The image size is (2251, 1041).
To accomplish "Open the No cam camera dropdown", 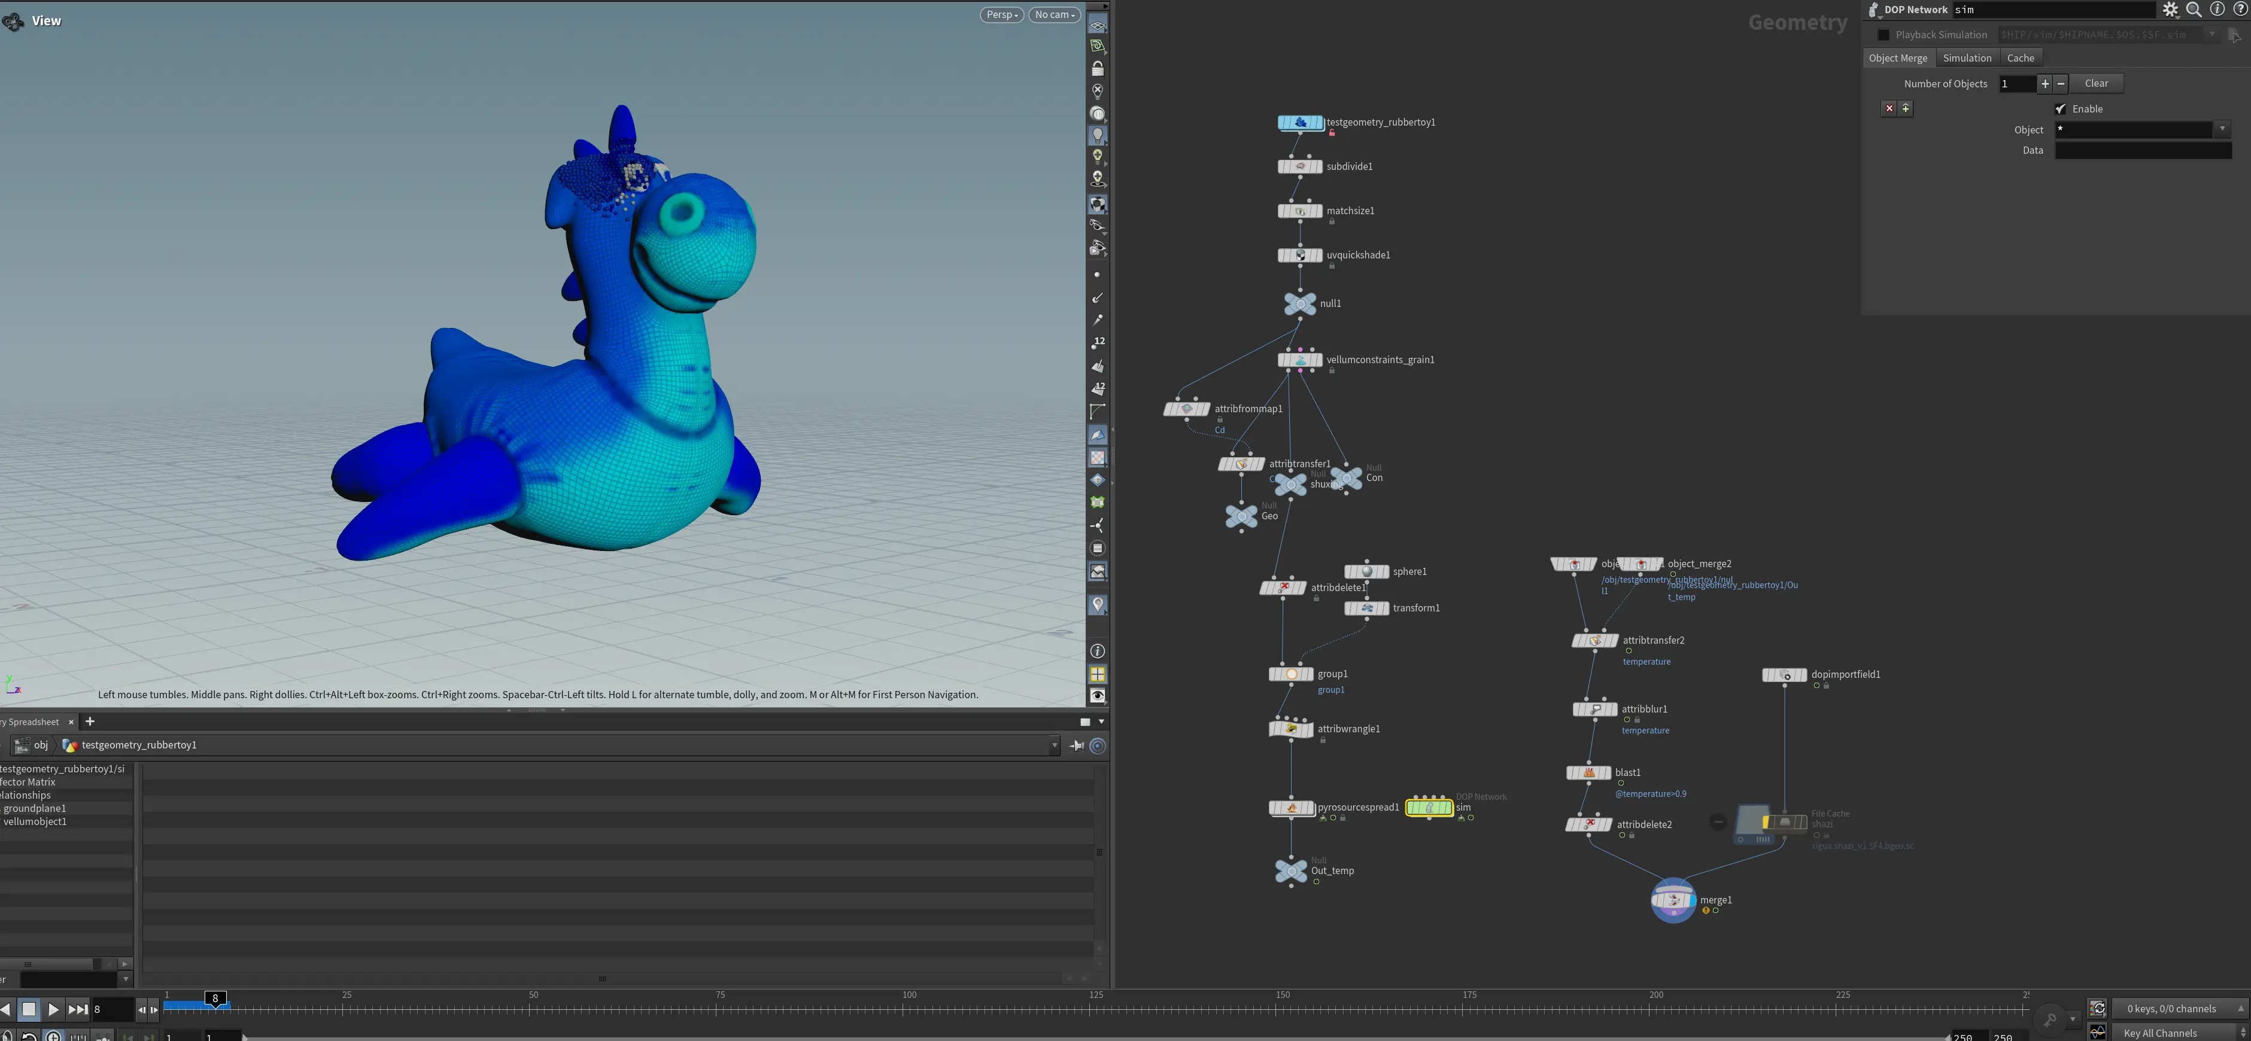I will (1055, 15).
